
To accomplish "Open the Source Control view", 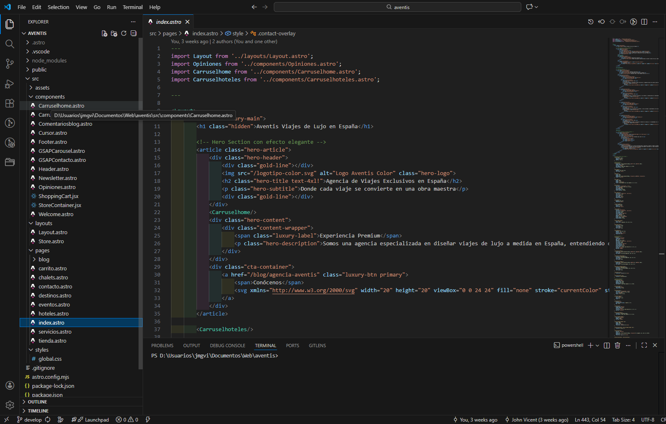I will pyautogui.click(x=9, y=64).
